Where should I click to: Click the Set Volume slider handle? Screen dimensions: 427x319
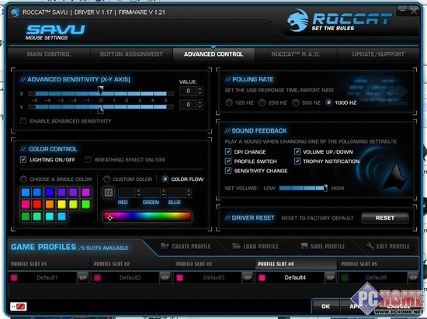[x=325, y=188]
